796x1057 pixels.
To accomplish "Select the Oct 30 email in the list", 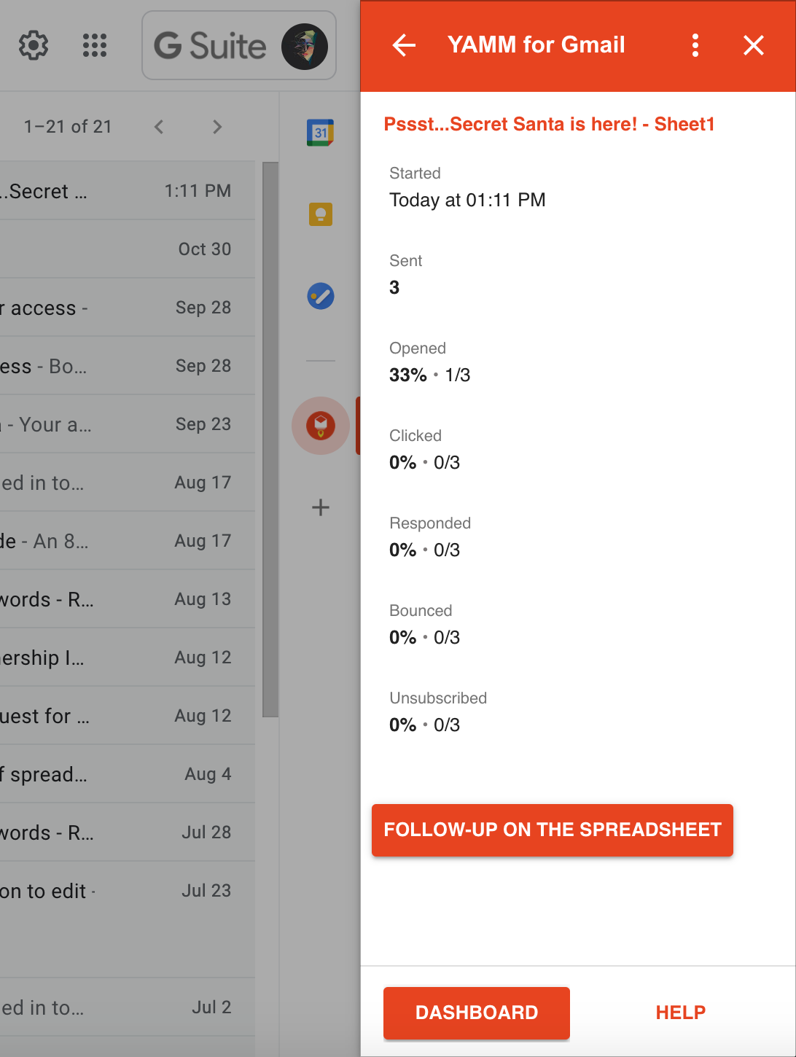I will pos(109,249).
